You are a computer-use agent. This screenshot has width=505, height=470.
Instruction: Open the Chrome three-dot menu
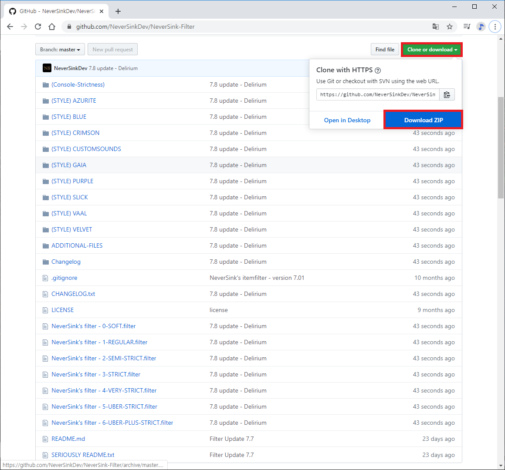[x=495, y=27]
